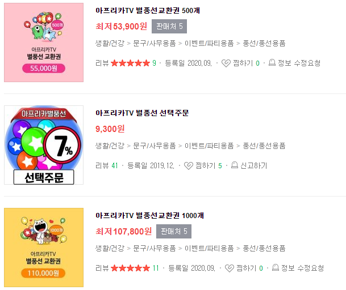Select 이벤트/파티용품 in third product breadcrumb
This screenshot has width=346, height=290.
tap(209, 248)
